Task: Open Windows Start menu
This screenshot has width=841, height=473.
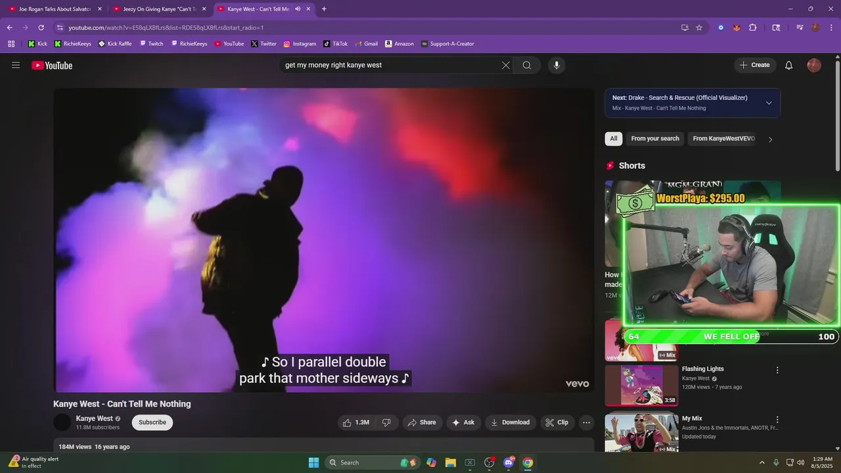Action: pos(313,462)
